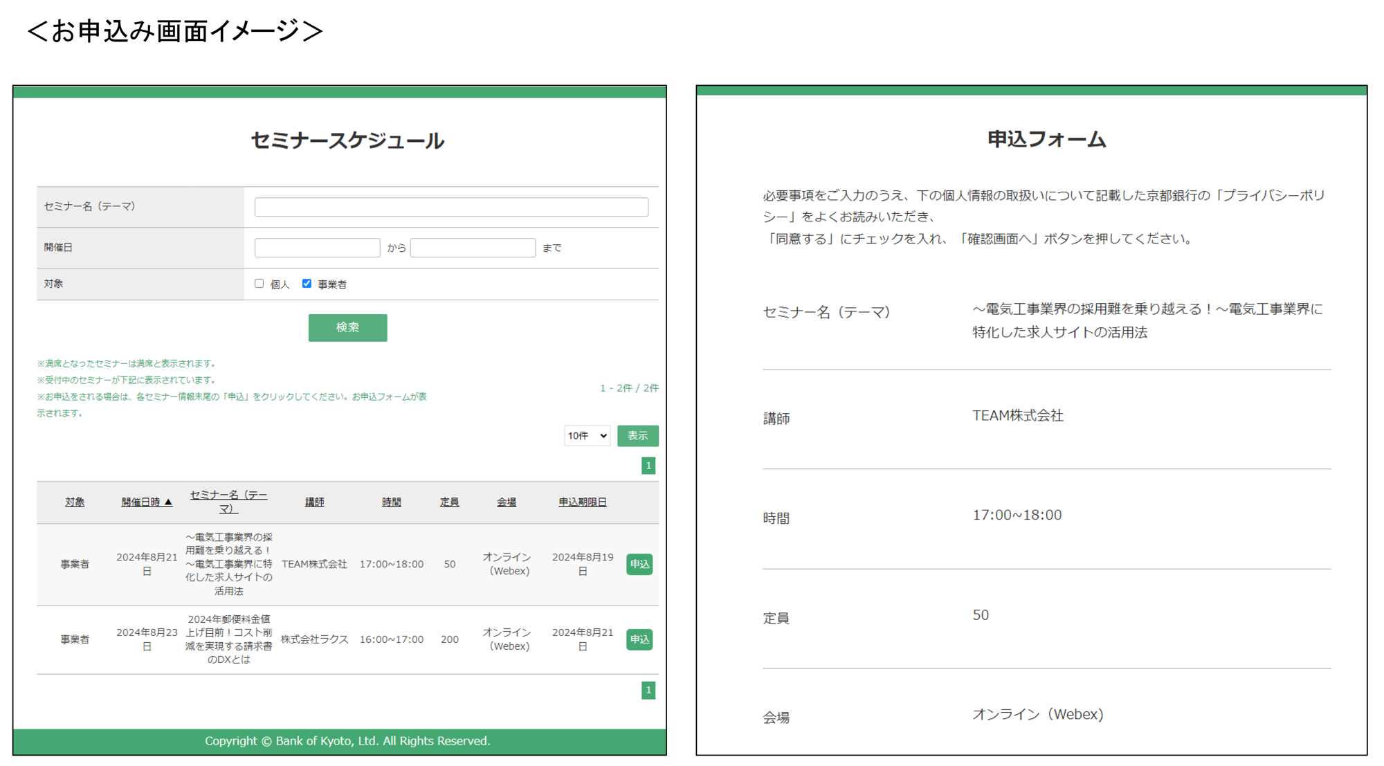Screen dimensions: 1384x766
Task: Sort by the 定員 column header
Action: (x=449, y=502)
